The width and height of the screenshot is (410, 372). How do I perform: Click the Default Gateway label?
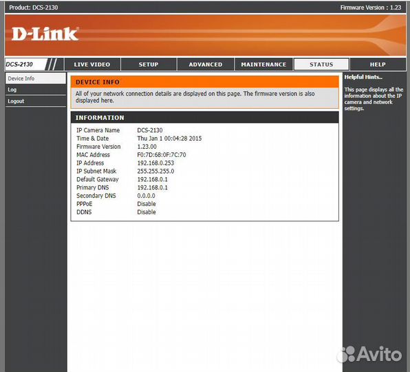pyautogui.click(x=98, y=179)
